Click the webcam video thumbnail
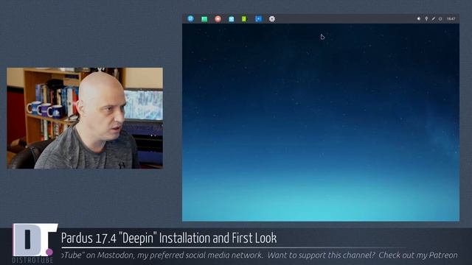Screen dimensions: 472x265 tap(85, 118)
